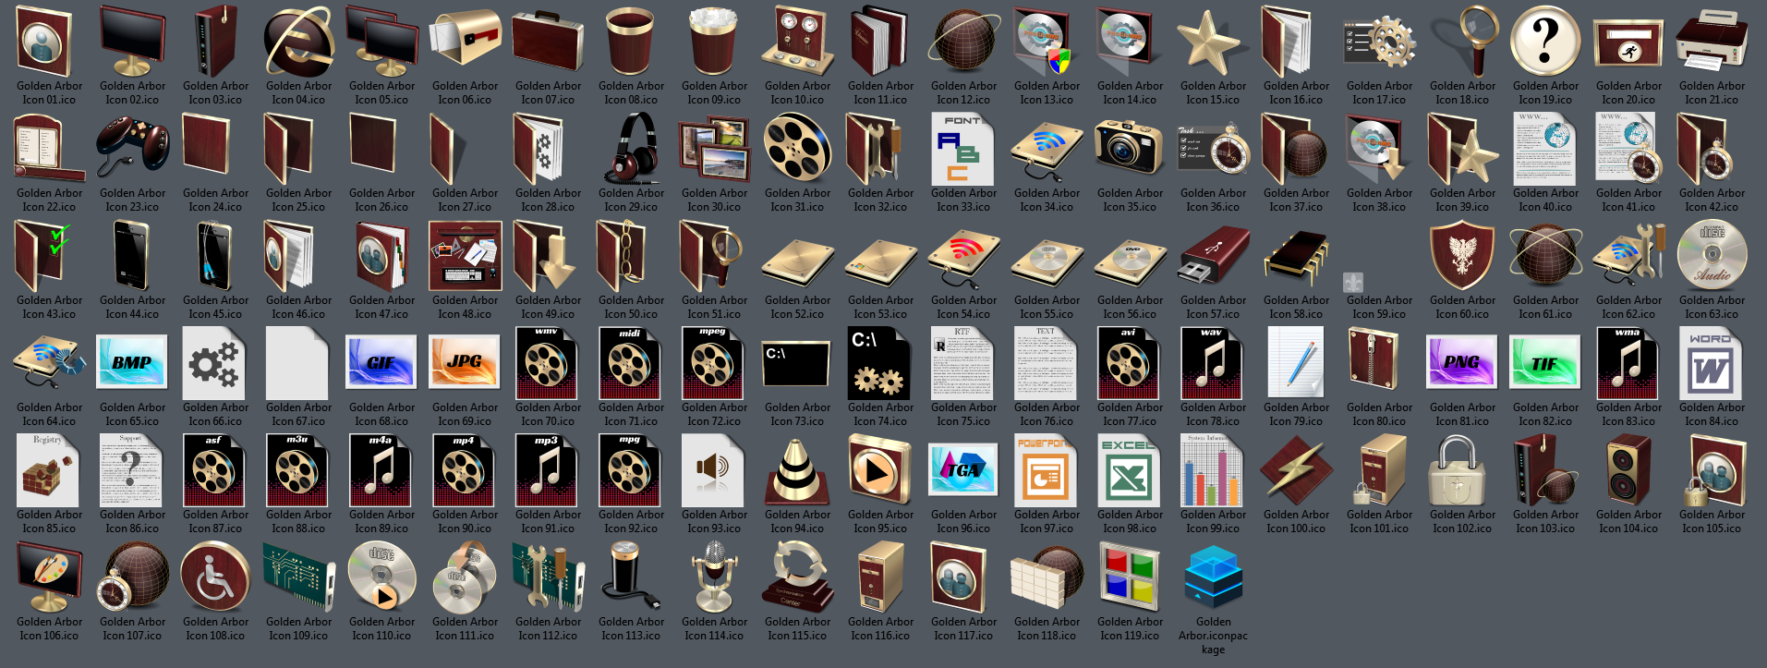Viewport: 1767px width, 668px height.
Task: Select the Excel file icon Icon 98.ico
Action: [x=1130, y=470]
